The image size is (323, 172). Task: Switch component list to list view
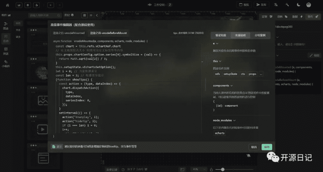91,15
